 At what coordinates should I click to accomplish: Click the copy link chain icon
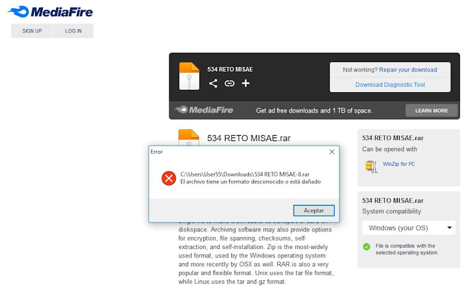click(x=229, y=83)
